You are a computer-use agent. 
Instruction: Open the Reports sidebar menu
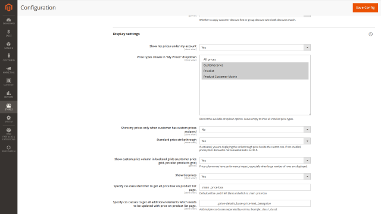tap(9, 95)
